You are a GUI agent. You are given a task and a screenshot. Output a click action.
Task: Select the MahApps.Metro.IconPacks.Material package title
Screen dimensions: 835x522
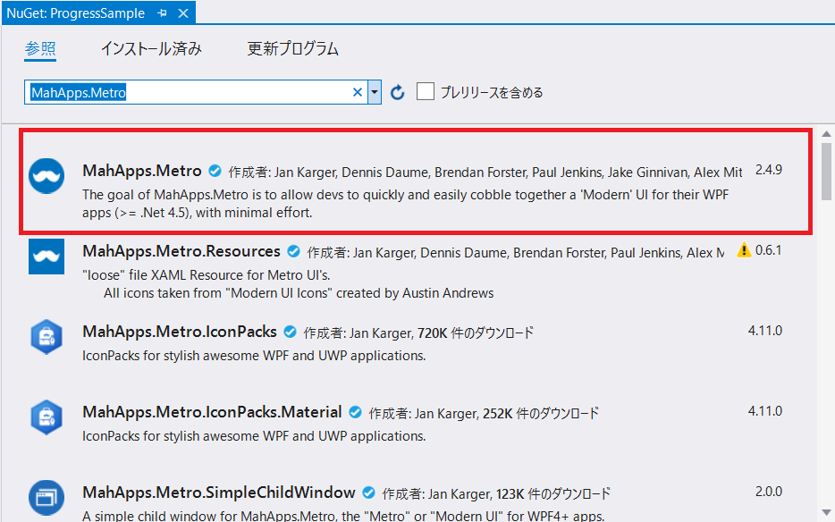[x=213, y=412]
